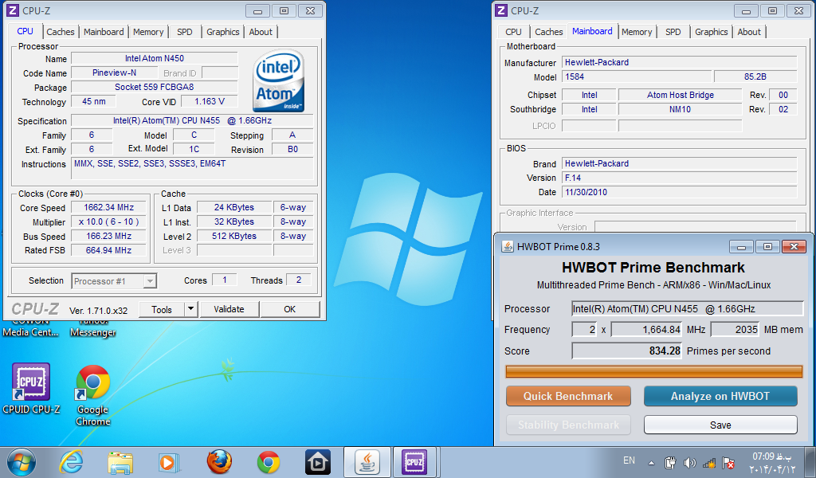The height and width of the screenshot is (478, 816).
Task: Click the Chipset value Atom Host Bridge
Action: tap(680, 95)
